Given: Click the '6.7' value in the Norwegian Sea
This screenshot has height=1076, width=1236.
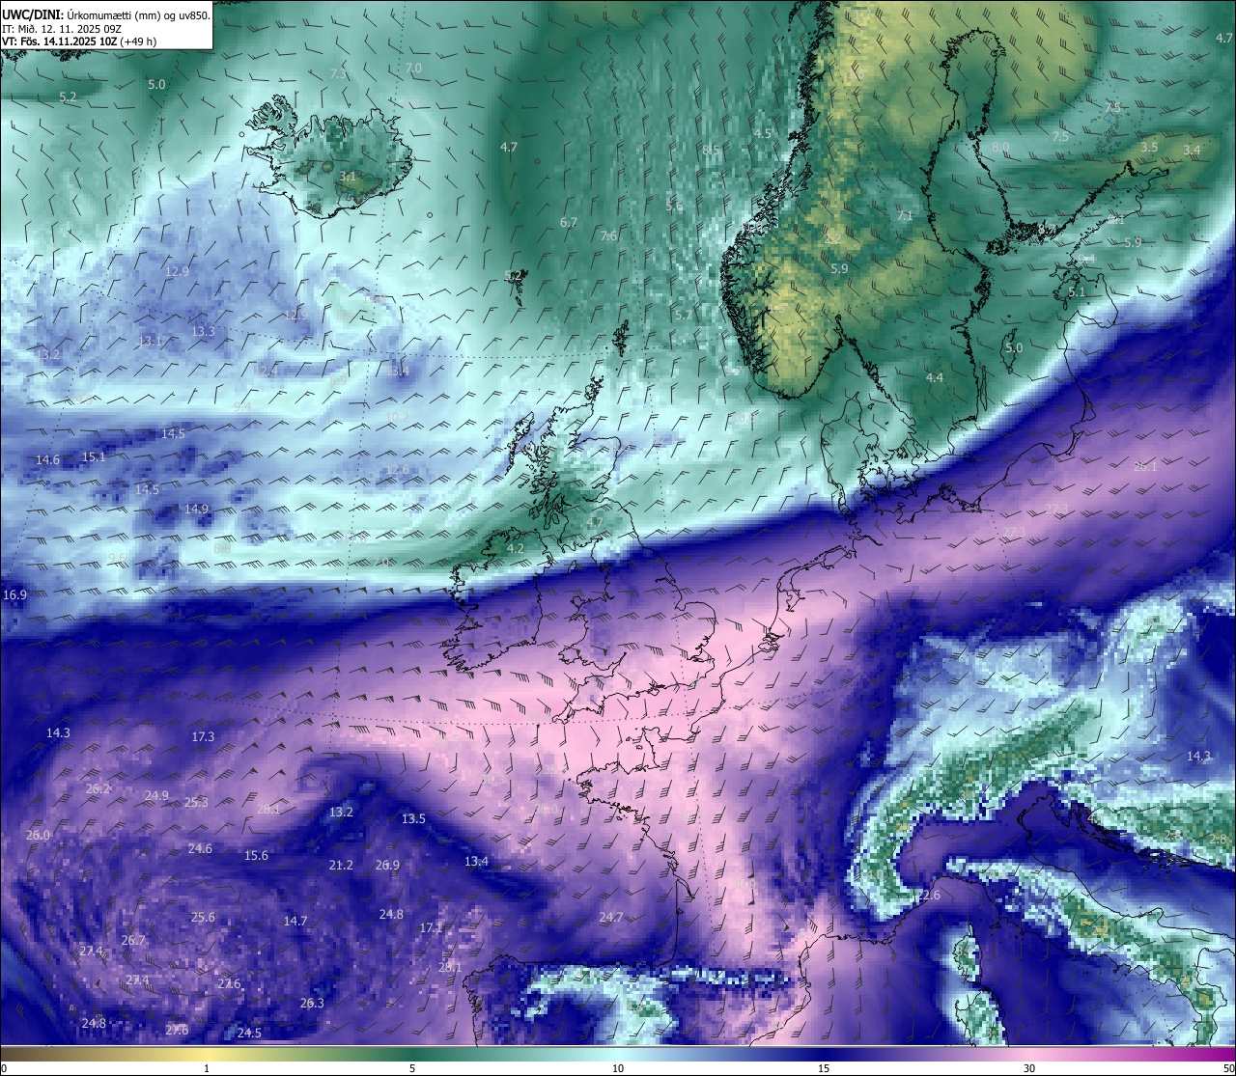Looking at the screenshot, I should click(569, 223).
